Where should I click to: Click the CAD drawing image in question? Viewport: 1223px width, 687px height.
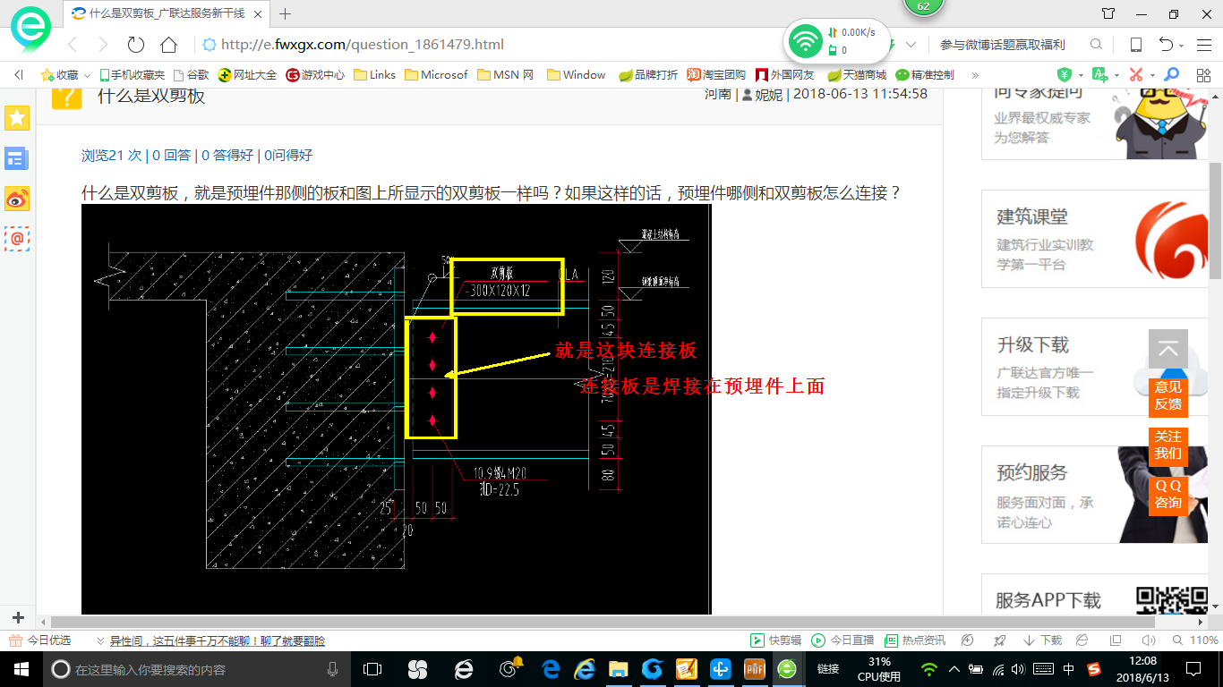pos(396,409)
